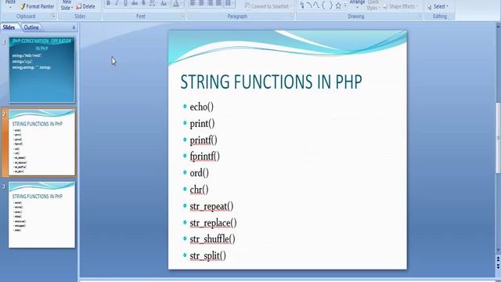The image size is (501, 282).
Task: Click the ord() bullet text
Action: [x=200, y=173]
